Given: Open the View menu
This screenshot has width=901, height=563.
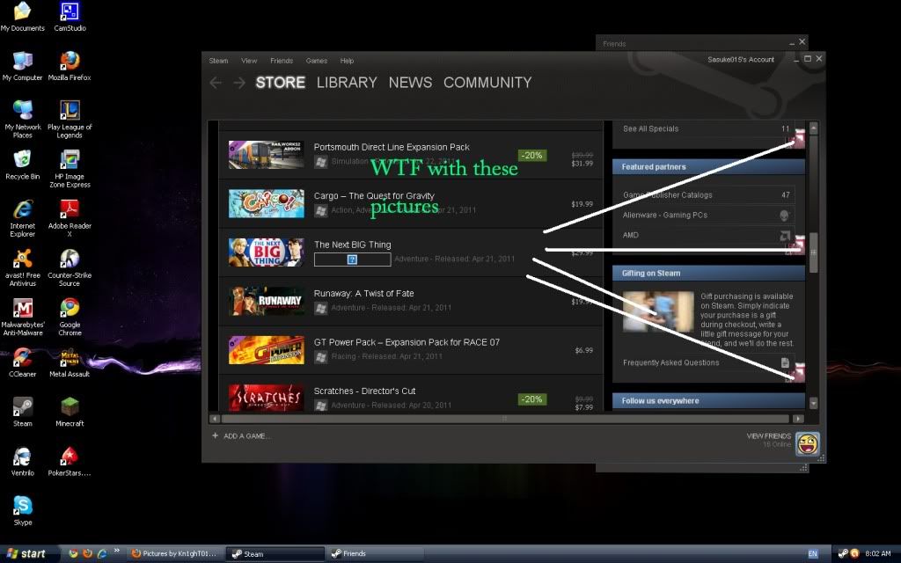Looking at the screenshot, I should [249, 61].
